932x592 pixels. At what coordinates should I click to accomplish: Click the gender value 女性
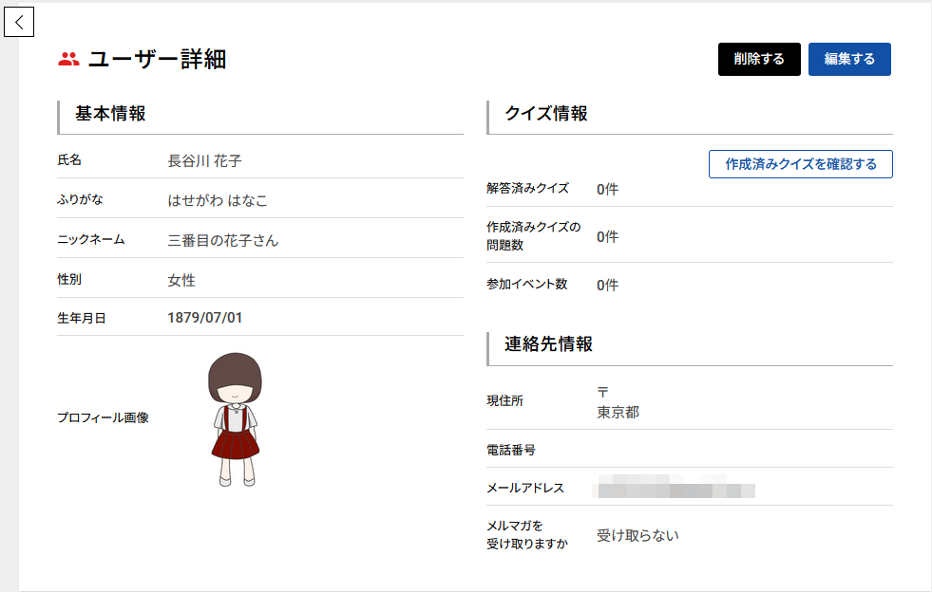pos(181,280)
